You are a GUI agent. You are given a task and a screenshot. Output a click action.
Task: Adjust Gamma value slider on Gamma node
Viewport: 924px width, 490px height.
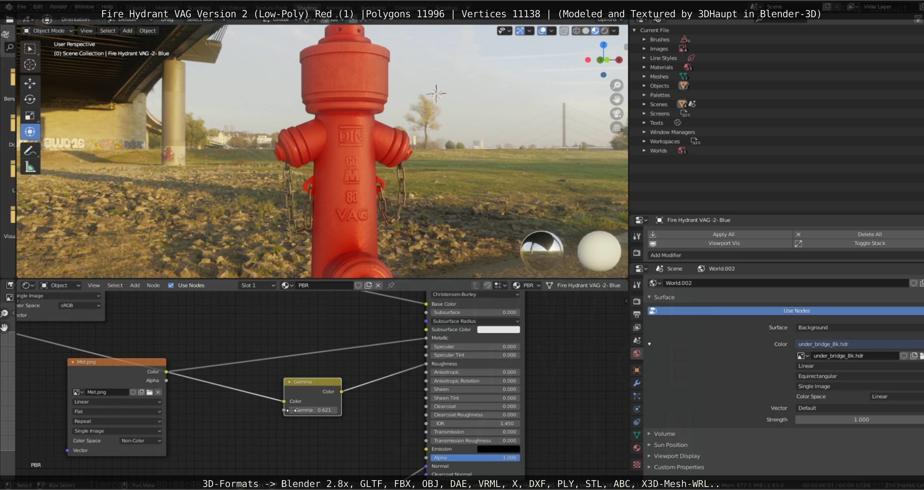pos(312,410)
